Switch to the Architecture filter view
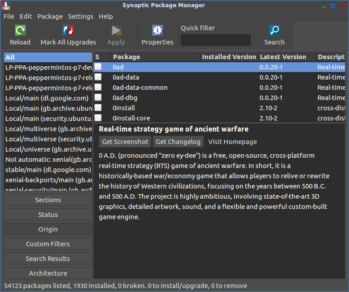Viewport: 349px width, 292px height. coord(48,273)
